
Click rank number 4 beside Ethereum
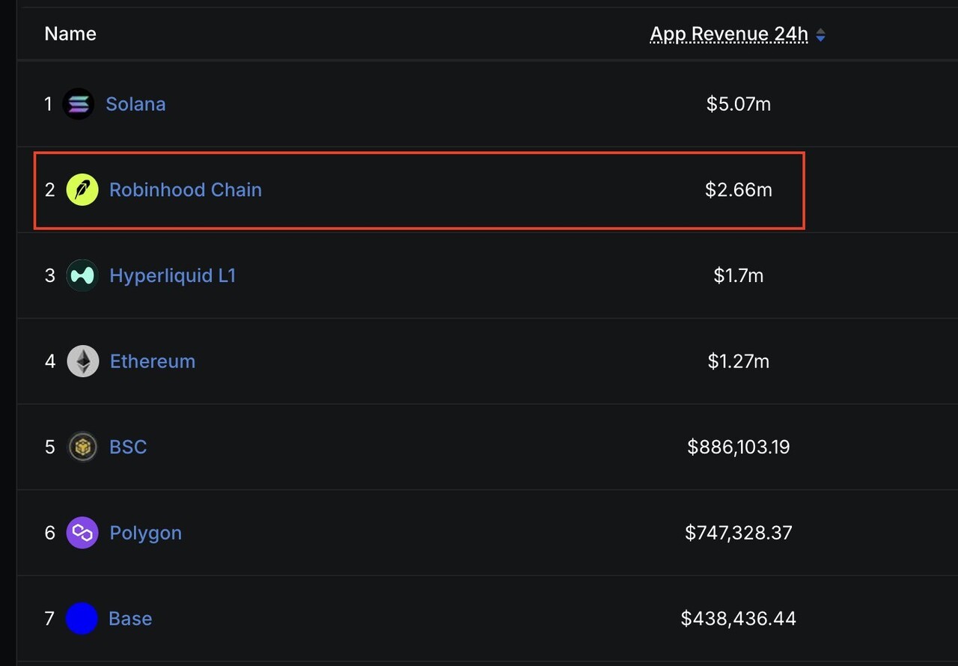pos(50,361)
